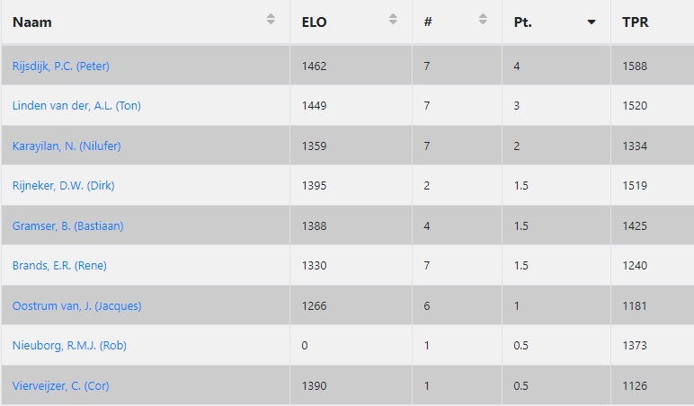The image size is (694, 406).
Task: Click the Naam header text
Action: click(31, 22)
